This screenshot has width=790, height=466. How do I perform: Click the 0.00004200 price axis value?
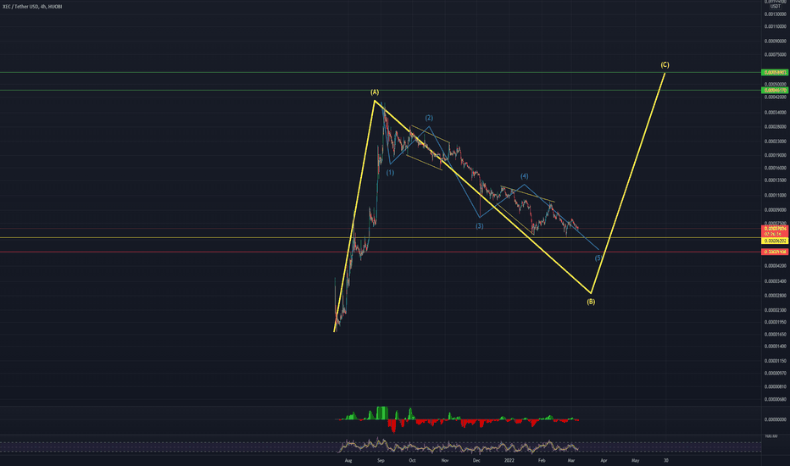click(x=775, y=265)
